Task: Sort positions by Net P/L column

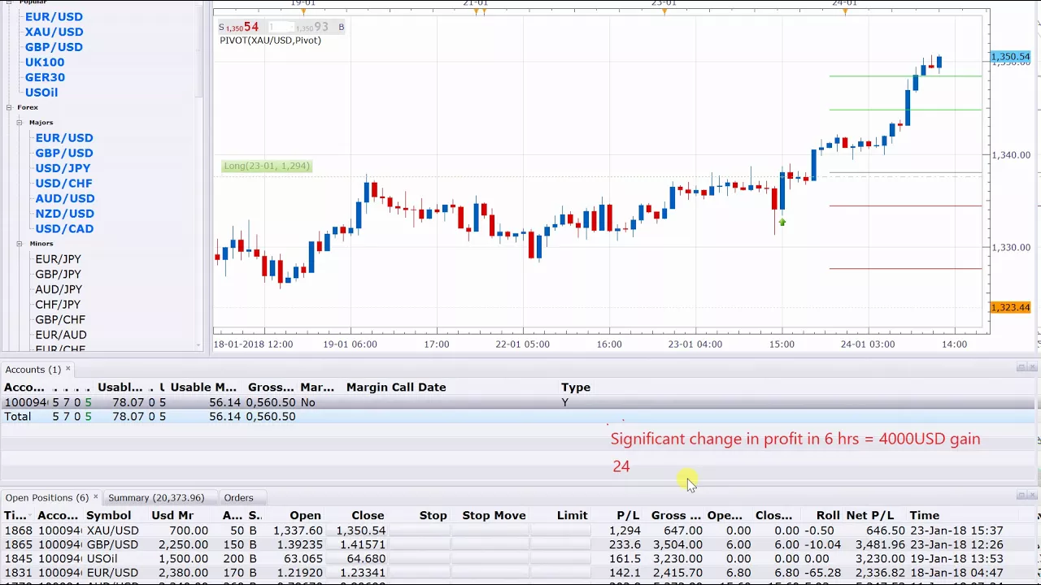Action: (869, 515)
